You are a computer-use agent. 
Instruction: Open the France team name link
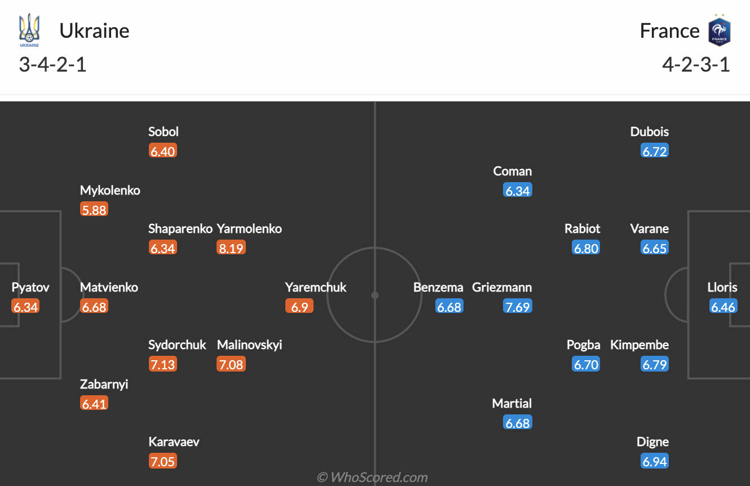tap(669, 30)
